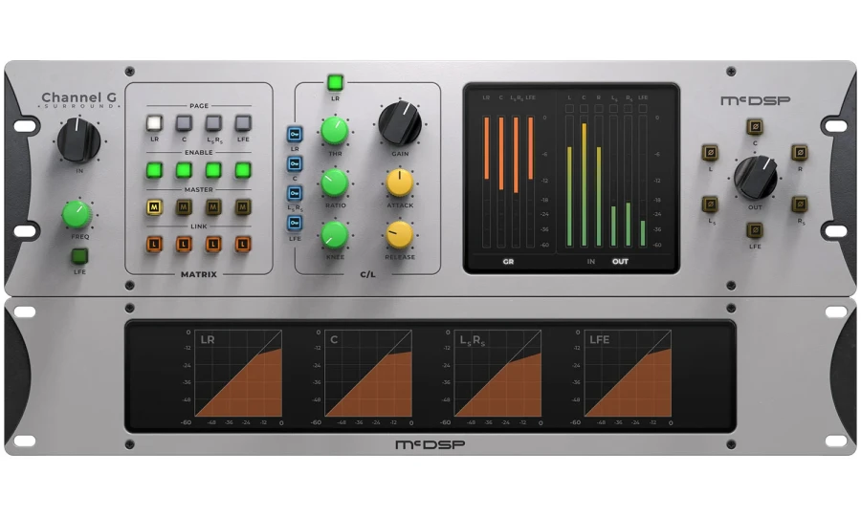861x516 pixels.
Task: Click the yellow ATTACK knob
Action: pyautogui.click(x=400, y=183)
